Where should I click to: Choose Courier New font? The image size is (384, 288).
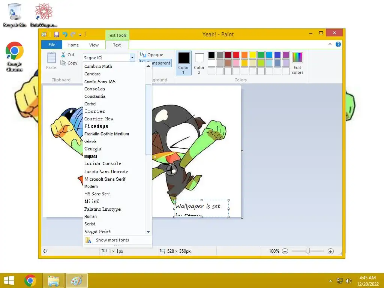(114, 119)
